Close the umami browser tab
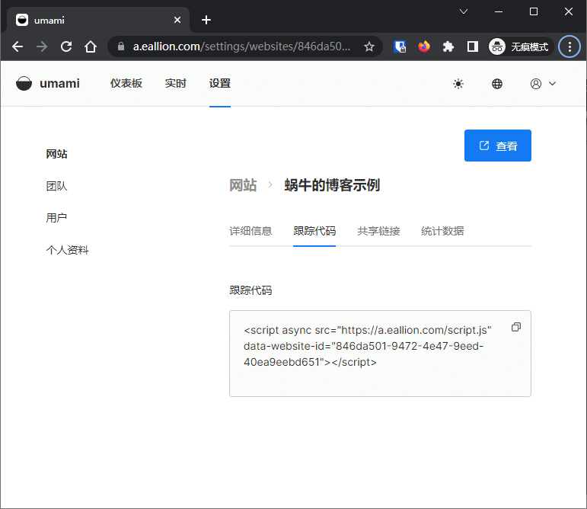Viewport: 587px width, 509px height. point(177,20)
